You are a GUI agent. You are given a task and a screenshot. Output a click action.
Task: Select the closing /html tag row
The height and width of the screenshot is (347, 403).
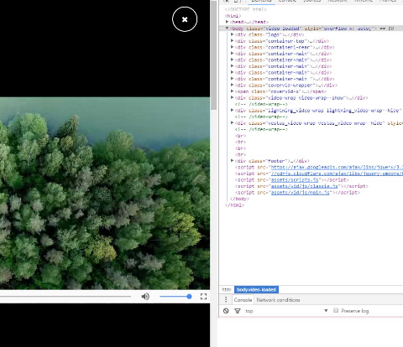tap(234, 205)
